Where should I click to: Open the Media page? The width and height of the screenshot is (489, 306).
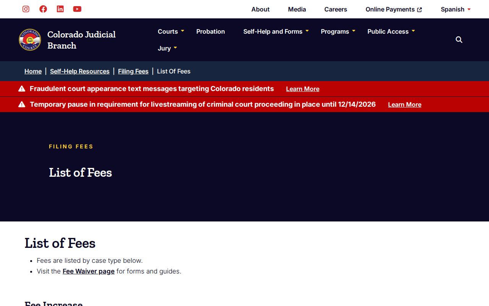pos(297,9)
